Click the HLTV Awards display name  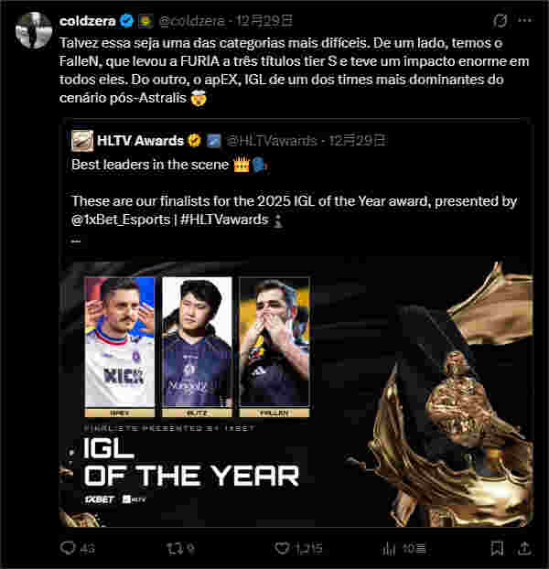point(140,141)
